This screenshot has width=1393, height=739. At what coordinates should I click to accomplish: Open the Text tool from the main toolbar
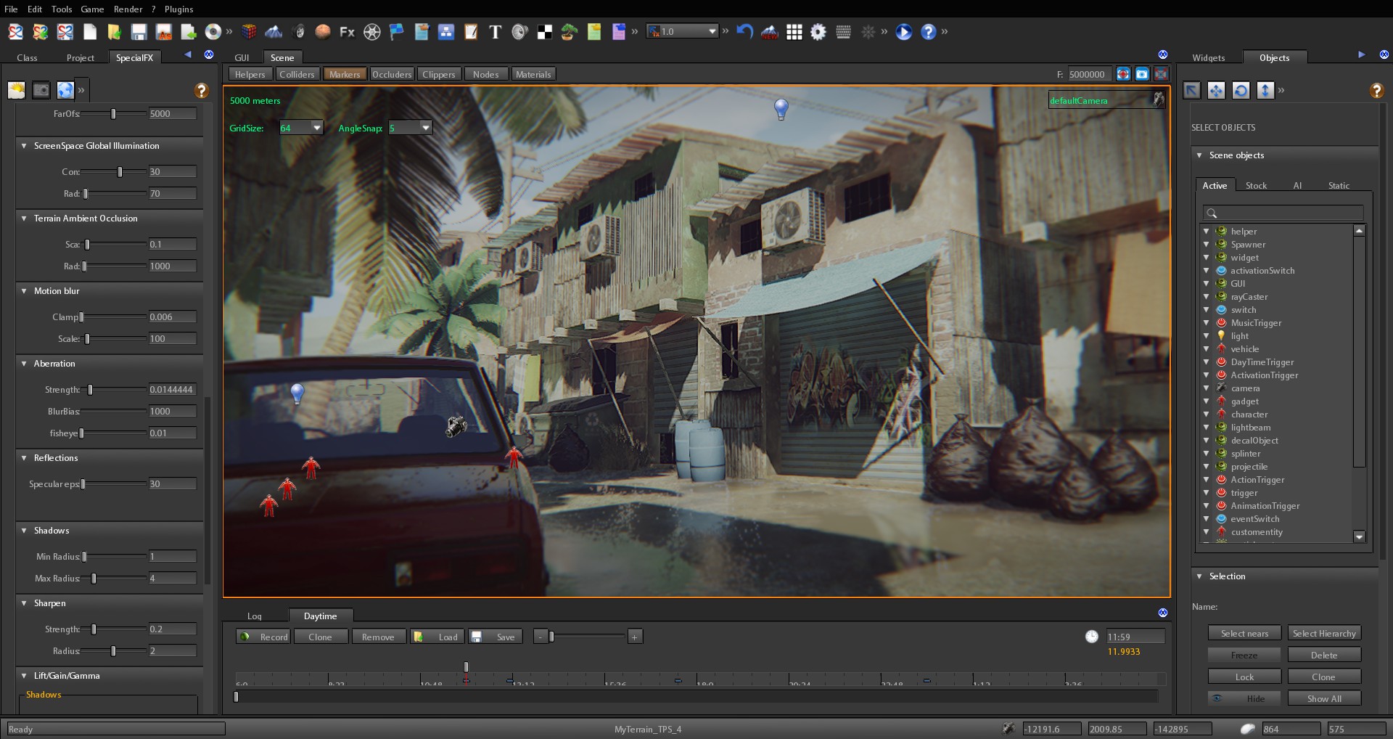(x=496, y=32)
